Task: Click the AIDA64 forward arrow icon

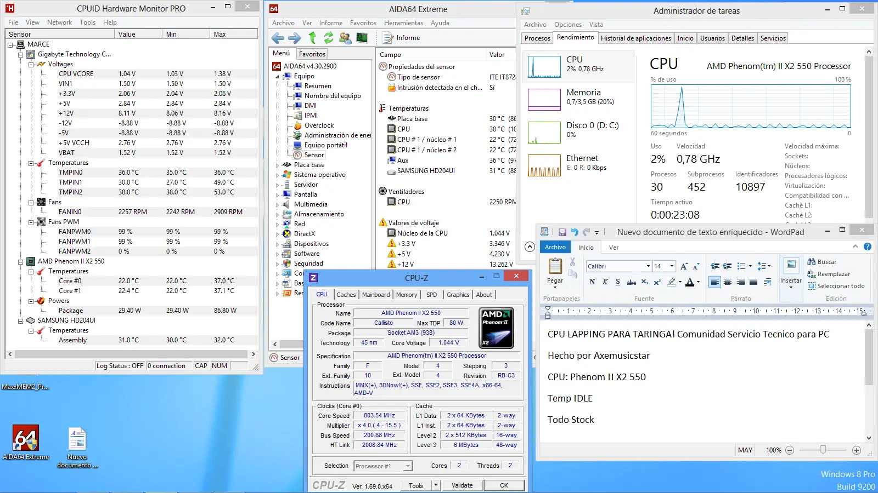Action: pos(295,38)
